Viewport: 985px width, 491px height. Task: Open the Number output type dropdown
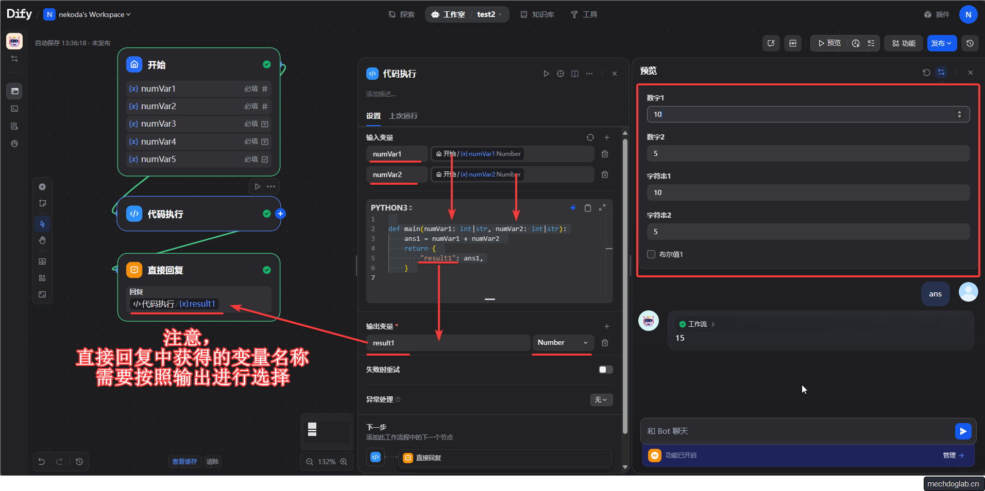click(x=562, y=343)
